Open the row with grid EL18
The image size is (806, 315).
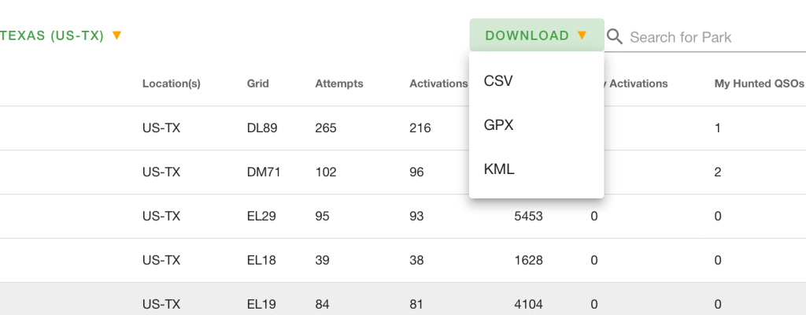261,260
